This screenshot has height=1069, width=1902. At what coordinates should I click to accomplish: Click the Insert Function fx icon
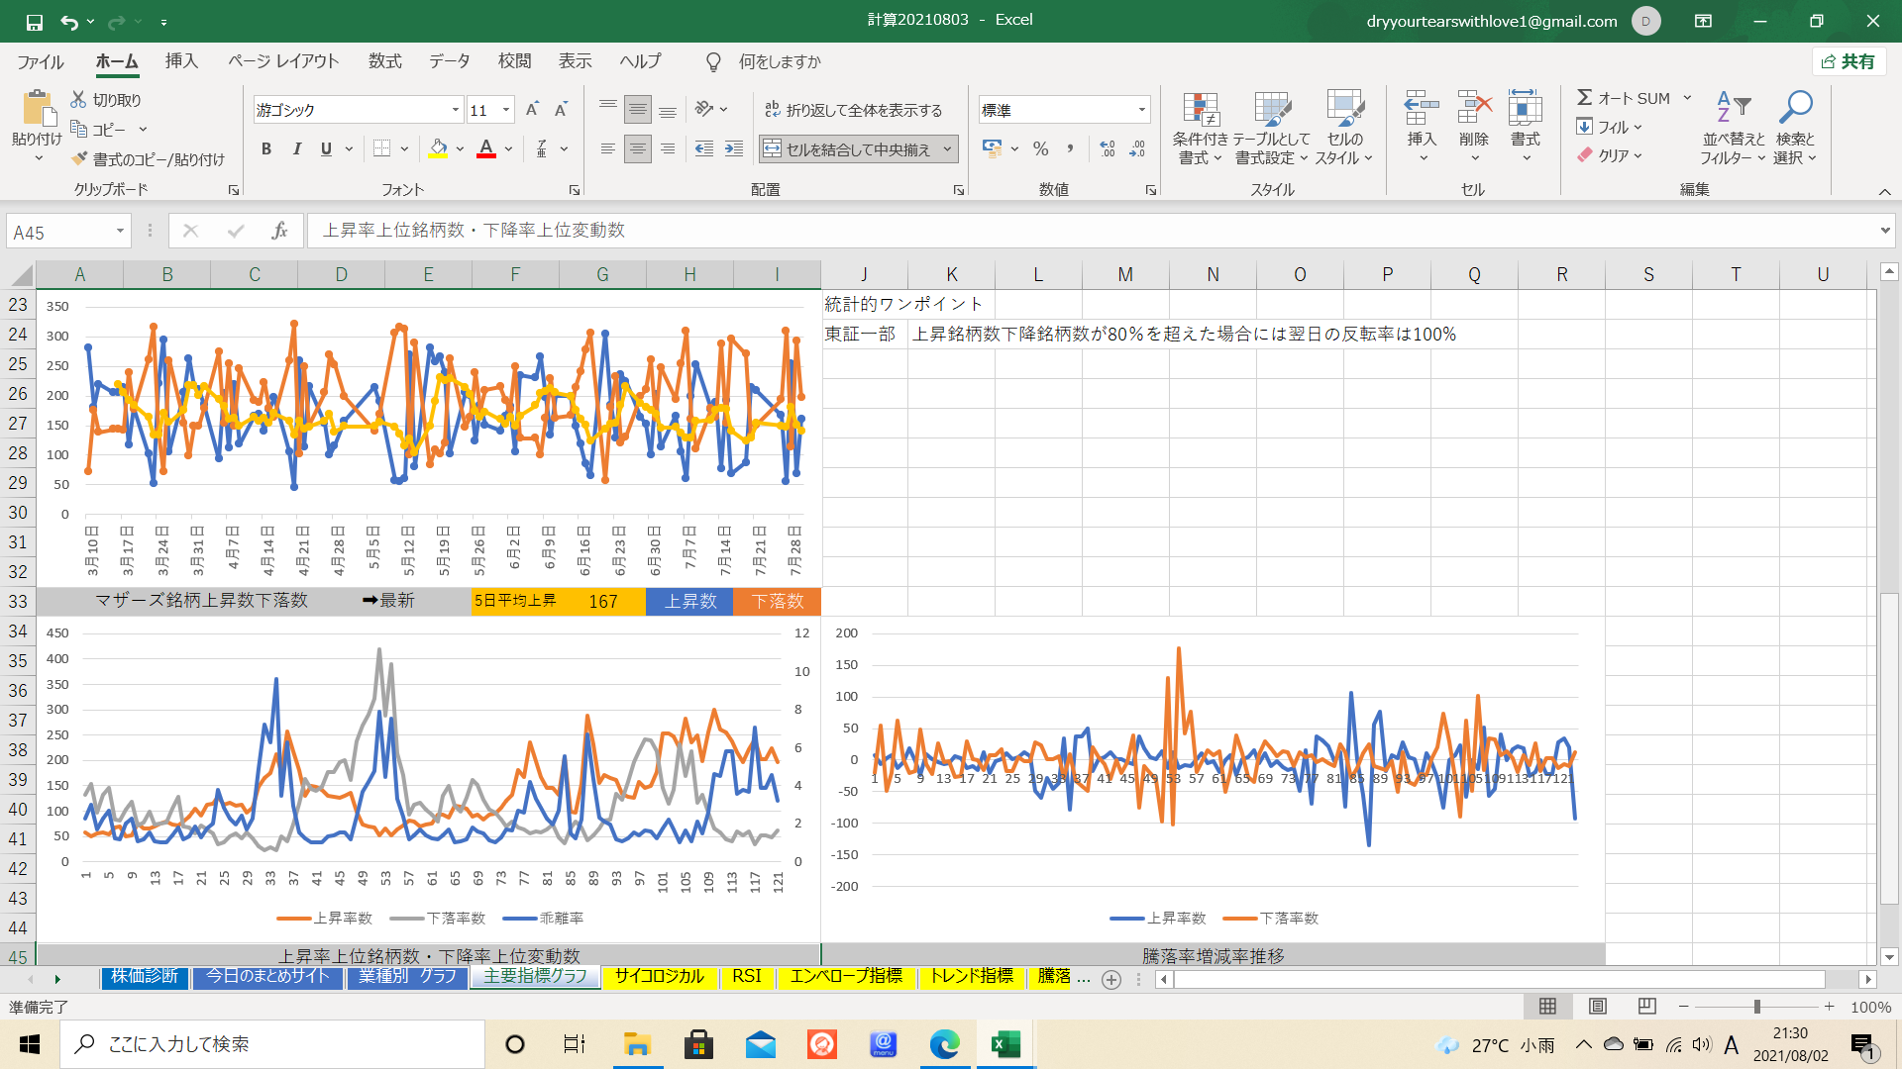pyautogui.click(x=279, y=231)
